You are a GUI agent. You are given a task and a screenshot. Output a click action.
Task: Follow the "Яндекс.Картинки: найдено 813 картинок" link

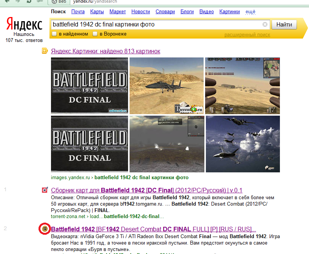point(105,51)
